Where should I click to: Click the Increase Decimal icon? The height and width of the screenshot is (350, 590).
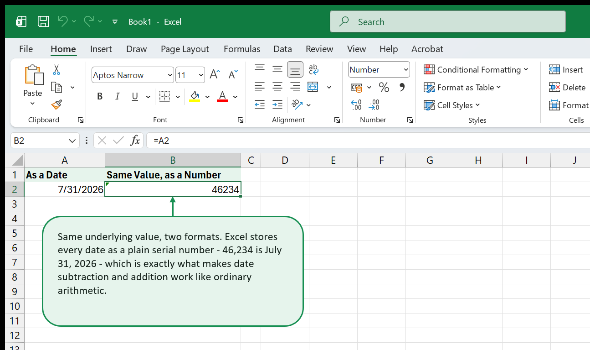[356, 105]
